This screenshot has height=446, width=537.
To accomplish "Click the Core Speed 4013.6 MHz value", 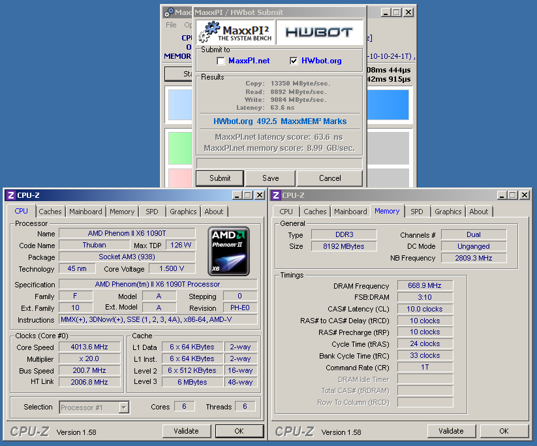I will [x=89, y=347].
